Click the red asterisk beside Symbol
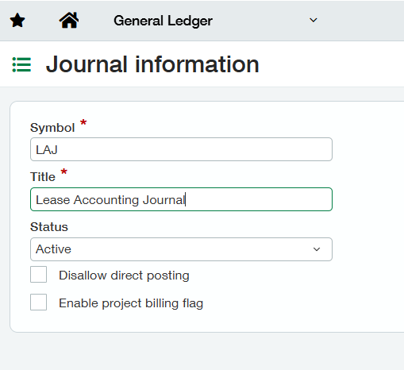Screen dimensions: 404x370 pyautogui.click(x=83, y=122)
